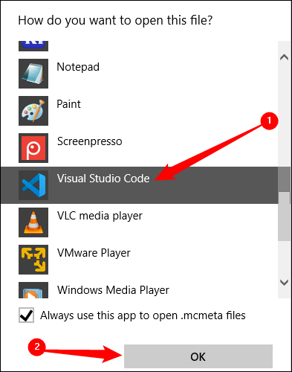Choose Screenpresso by its name
The height and width of the screenshot is (372, 292).
(x=90, y=141)
